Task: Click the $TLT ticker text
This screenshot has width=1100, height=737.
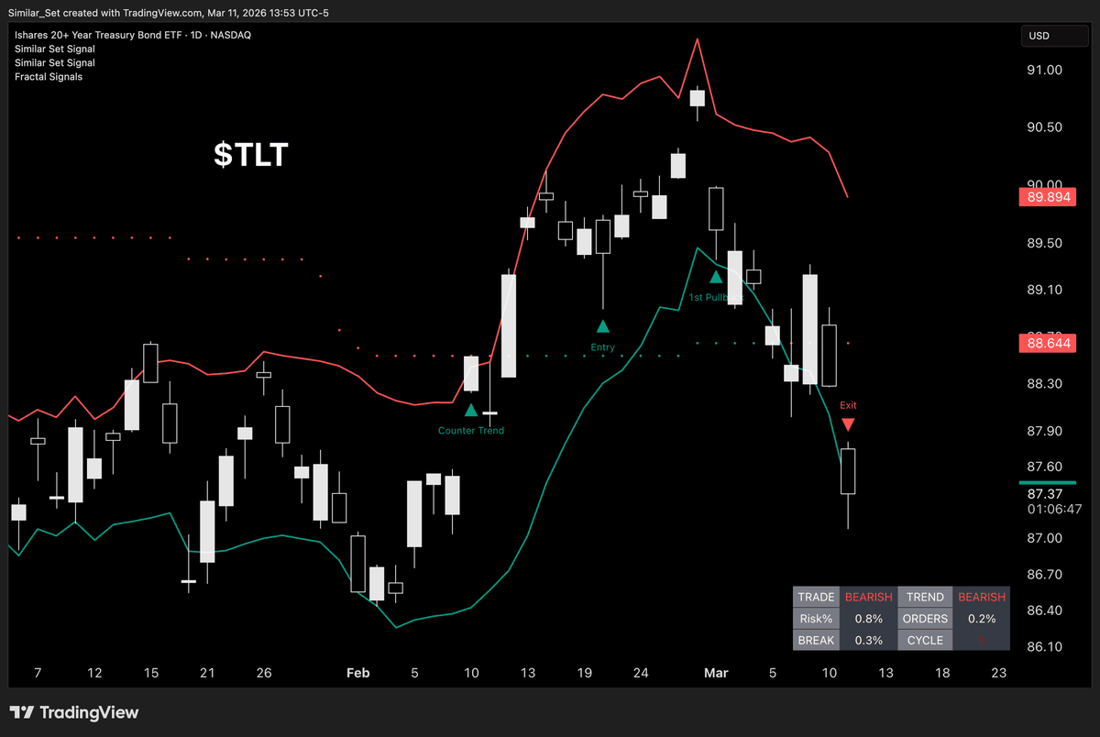Action: tap(251, 155)
